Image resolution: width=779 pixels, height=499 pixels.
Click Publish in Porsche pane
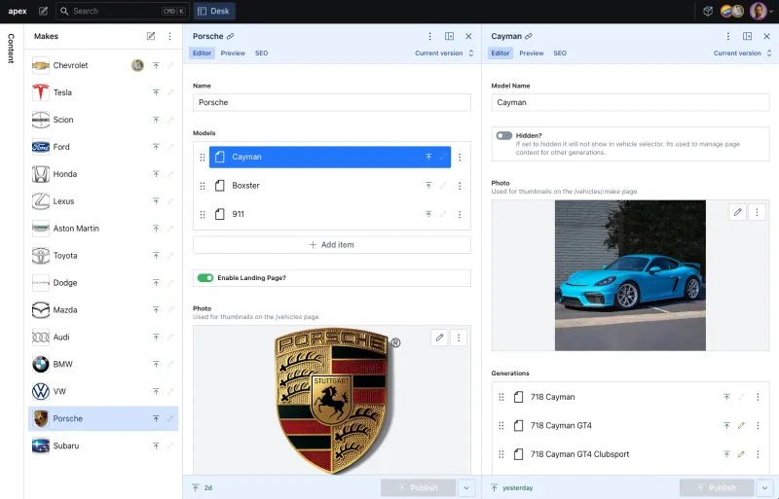[419, 487]
